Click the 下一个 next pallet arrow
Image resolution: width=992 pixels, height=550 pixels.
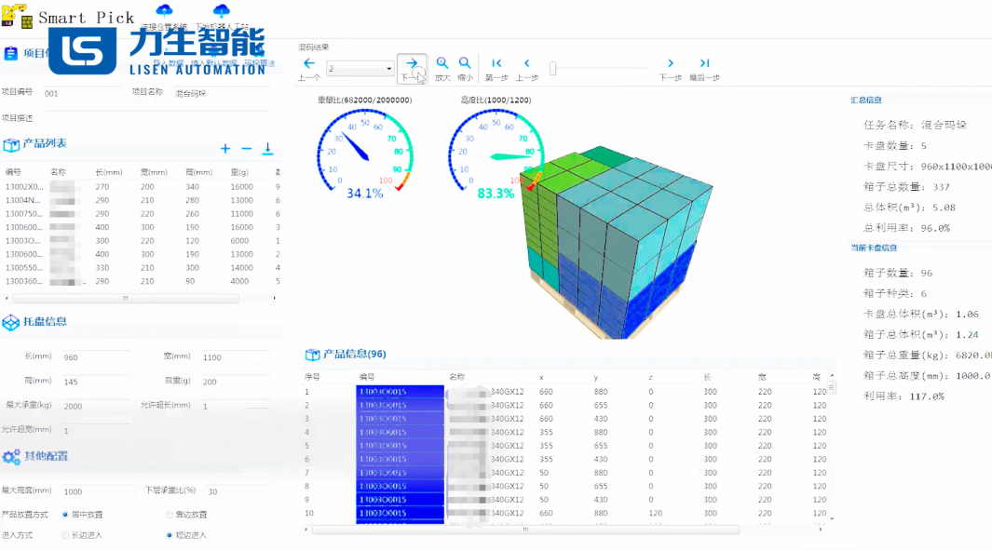[412, 64]
